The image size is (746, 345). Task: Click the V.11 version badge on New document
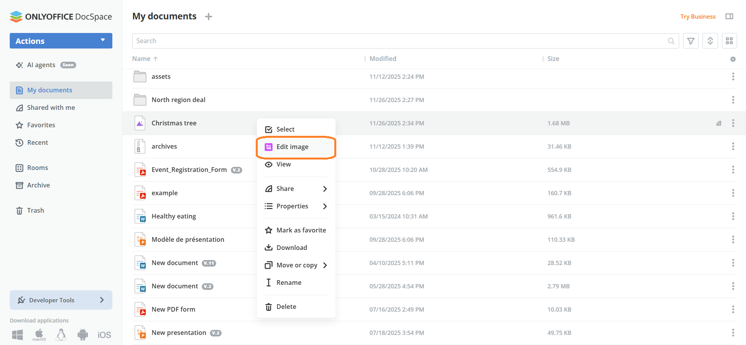(x=209, y=263)
